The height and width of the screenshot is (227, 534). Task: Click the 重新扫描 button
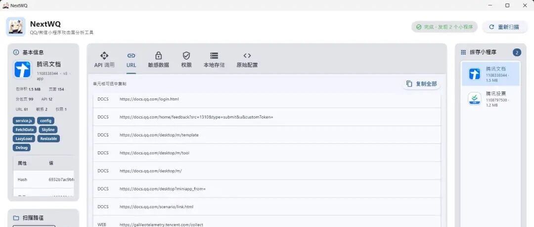point(504,27)
